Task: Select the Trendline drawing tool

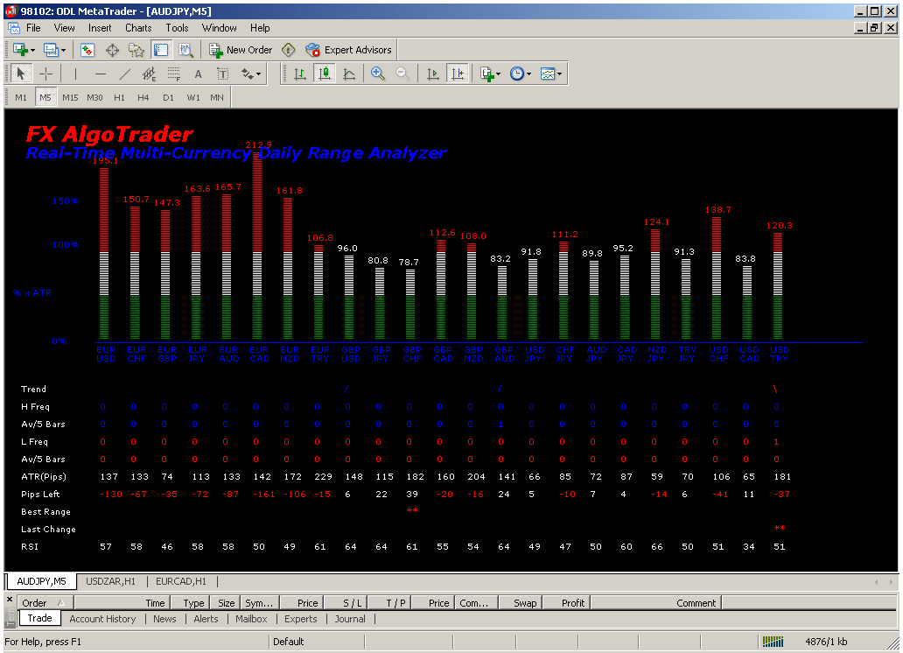Action: [125, 74]
